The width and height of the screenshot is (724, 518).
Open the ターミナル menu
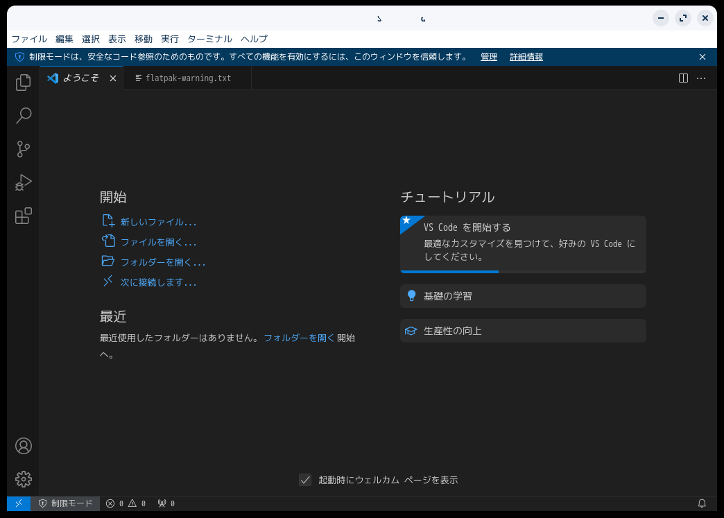pyautogui.click(x=209, y=40)
